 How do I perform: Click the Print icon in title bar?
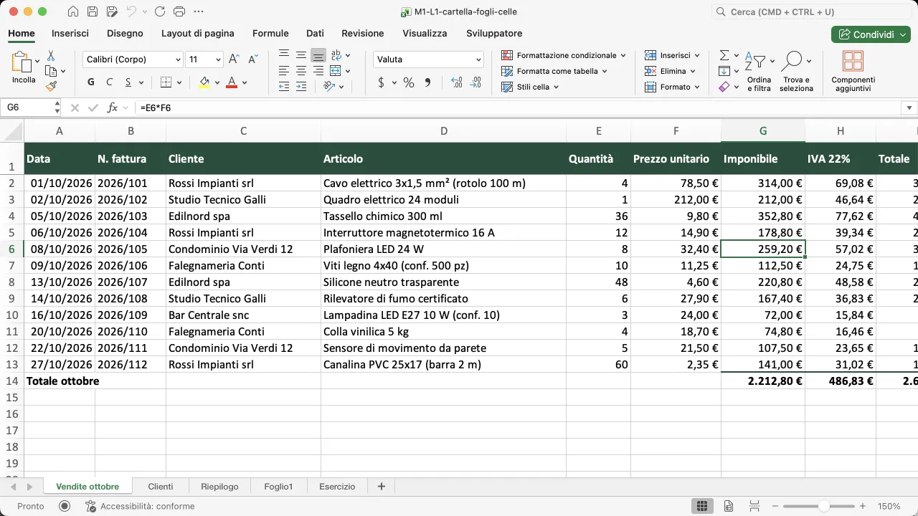[x=179, y=11]
